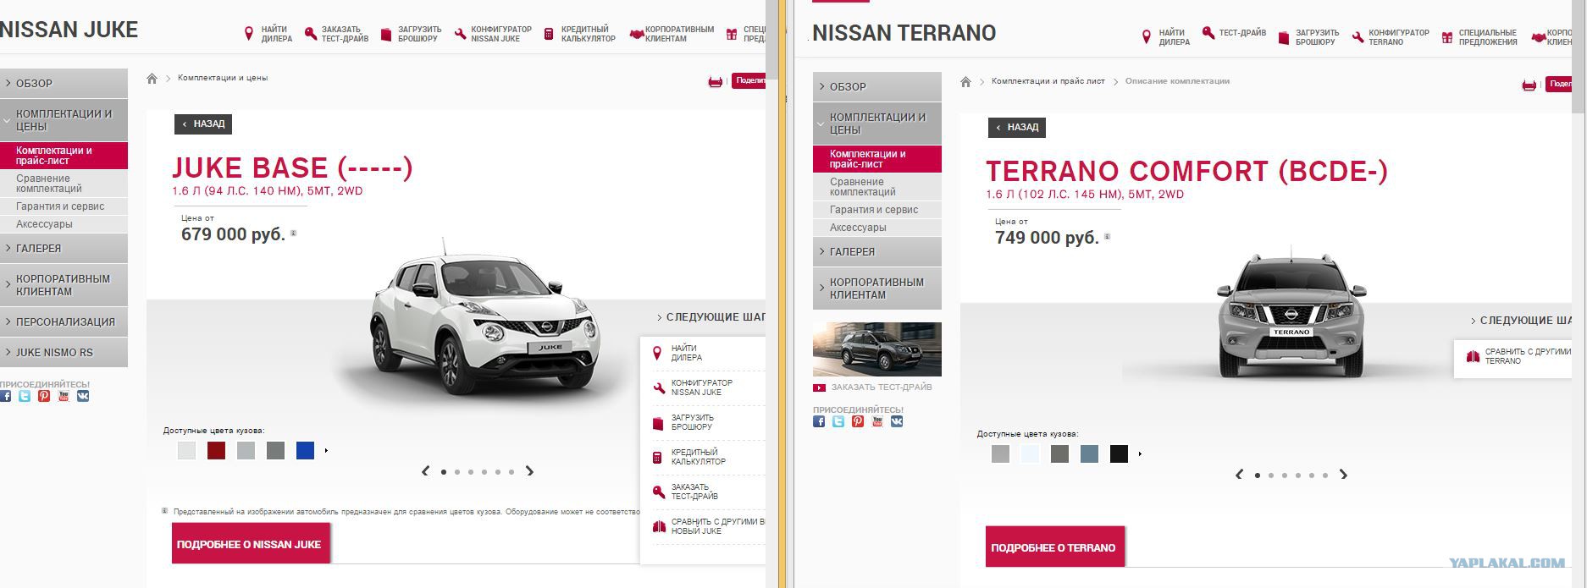
Task: Expand ГАЛЕРЕЯ section in Terrano sidebar
Action: 877,251
